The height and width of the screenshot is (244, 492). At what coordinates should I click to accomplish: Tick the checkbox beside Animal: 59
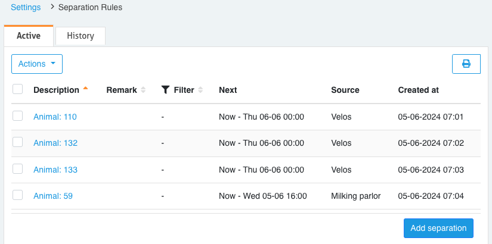17,195
